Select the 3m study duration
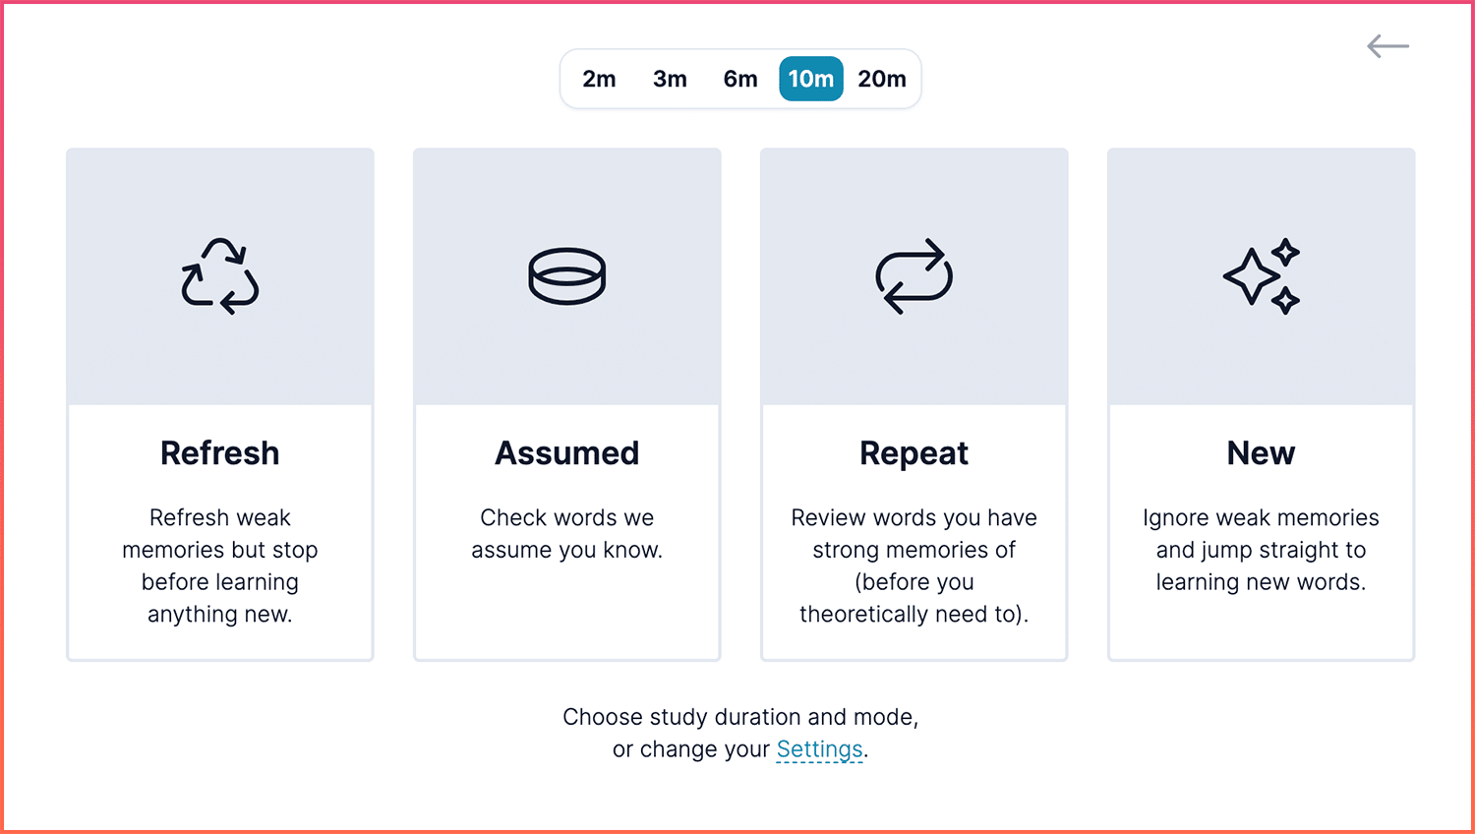1475x834 pixels. point(670,79)
